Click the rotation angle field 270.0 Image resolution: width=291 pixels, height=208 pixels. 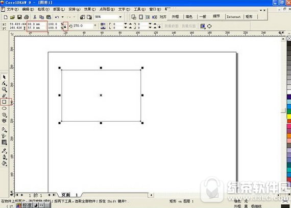coord(83,26)
